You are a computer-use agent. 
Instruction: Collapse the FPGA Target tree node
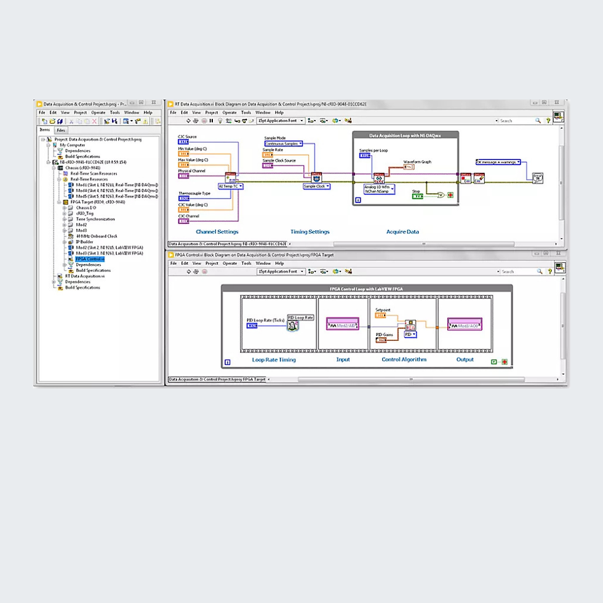59,202
